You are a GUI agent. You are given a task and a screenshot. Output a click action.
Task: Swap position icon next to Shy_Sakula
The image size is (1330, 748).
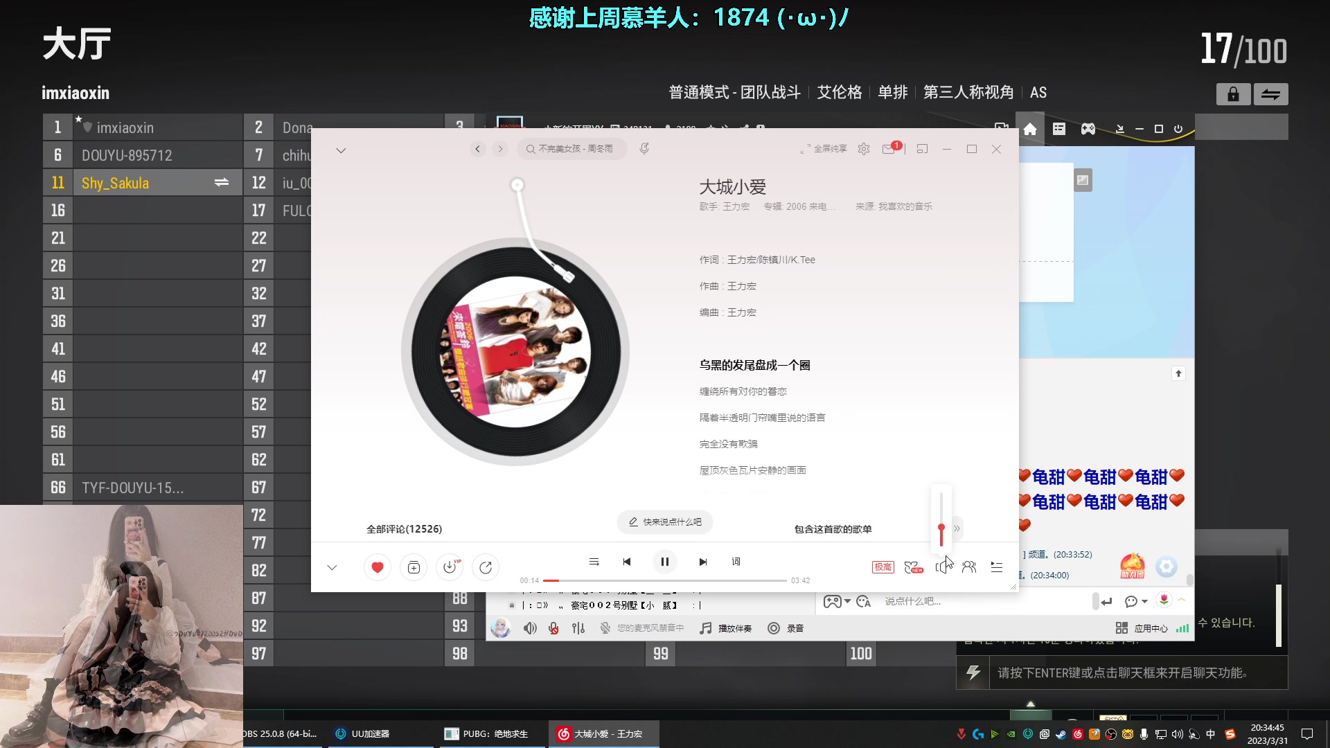(222, 183)
